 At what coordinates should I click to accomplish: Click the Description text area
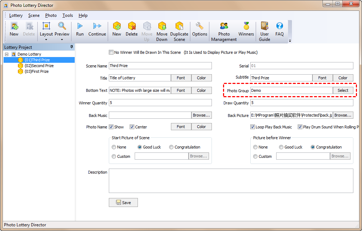pyautogui.click(x=231, y=181)
